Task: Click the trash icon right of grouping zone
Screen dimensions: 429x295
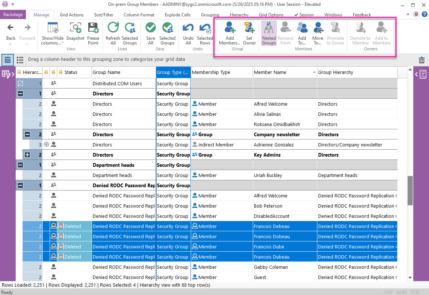Action: (421, 60)
